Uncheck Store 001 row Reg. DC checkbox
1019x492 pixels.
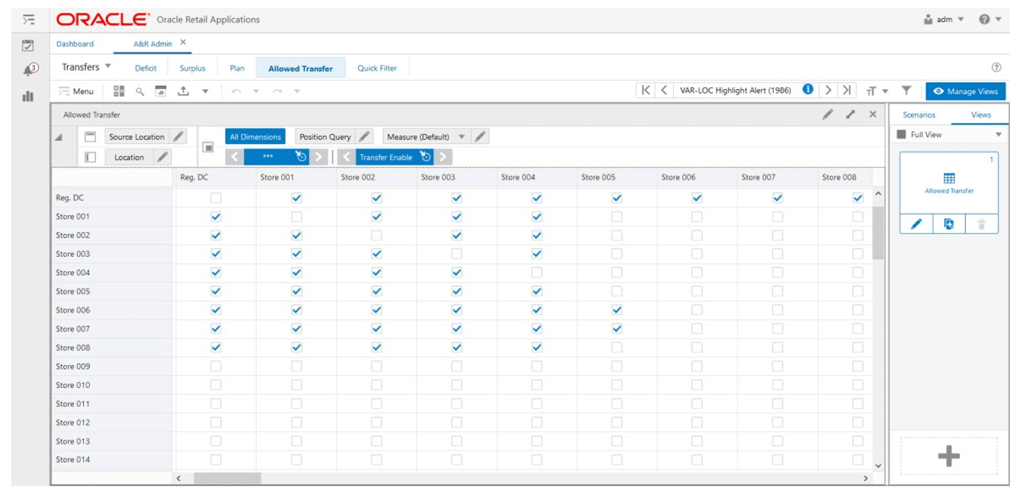[216, 217]
